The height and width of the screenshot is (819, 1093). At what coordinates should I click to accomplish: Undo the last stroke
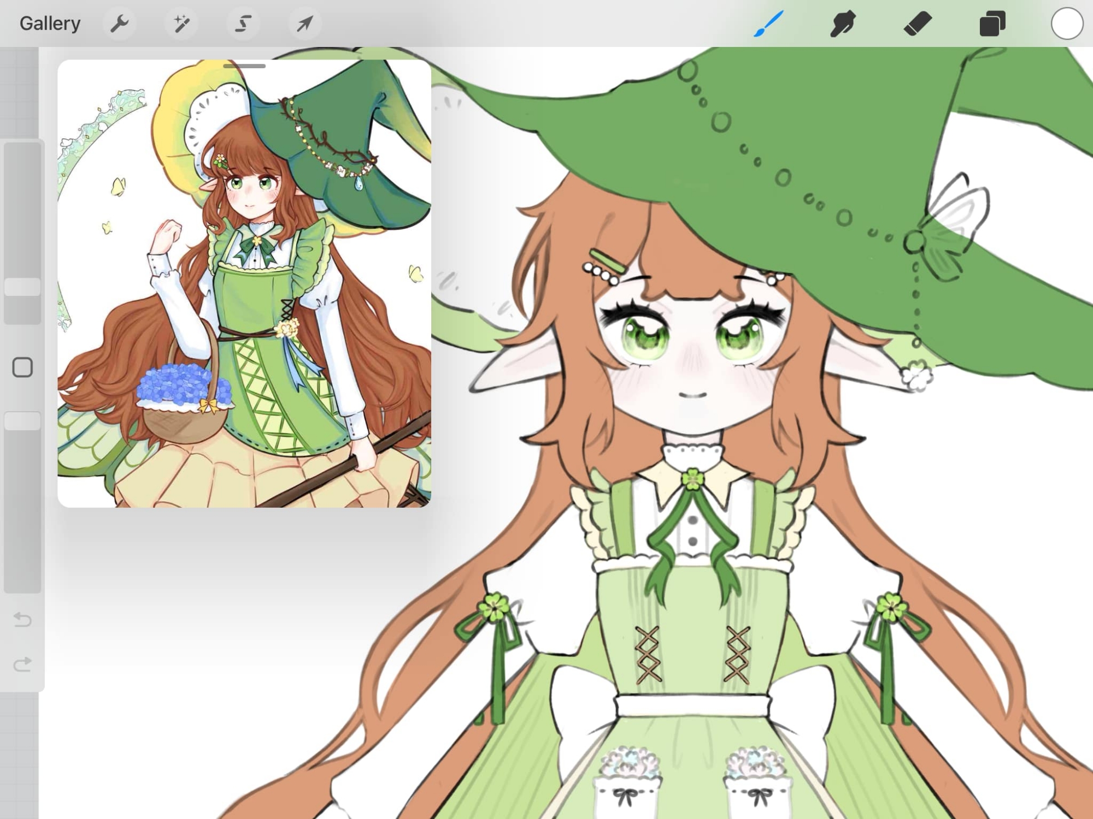(x=22, y=620)
